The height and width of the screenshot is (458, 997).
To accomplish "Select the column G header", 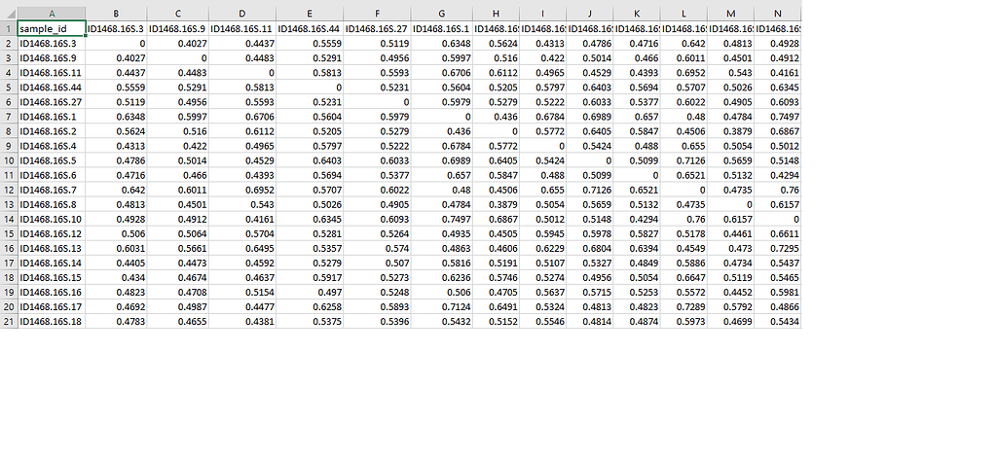I will pos(442,14).
